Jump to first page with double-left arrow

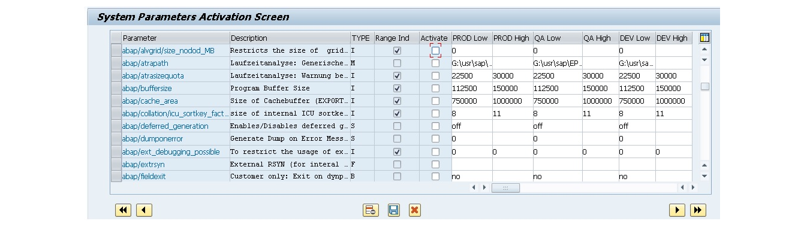coord(122,210)
